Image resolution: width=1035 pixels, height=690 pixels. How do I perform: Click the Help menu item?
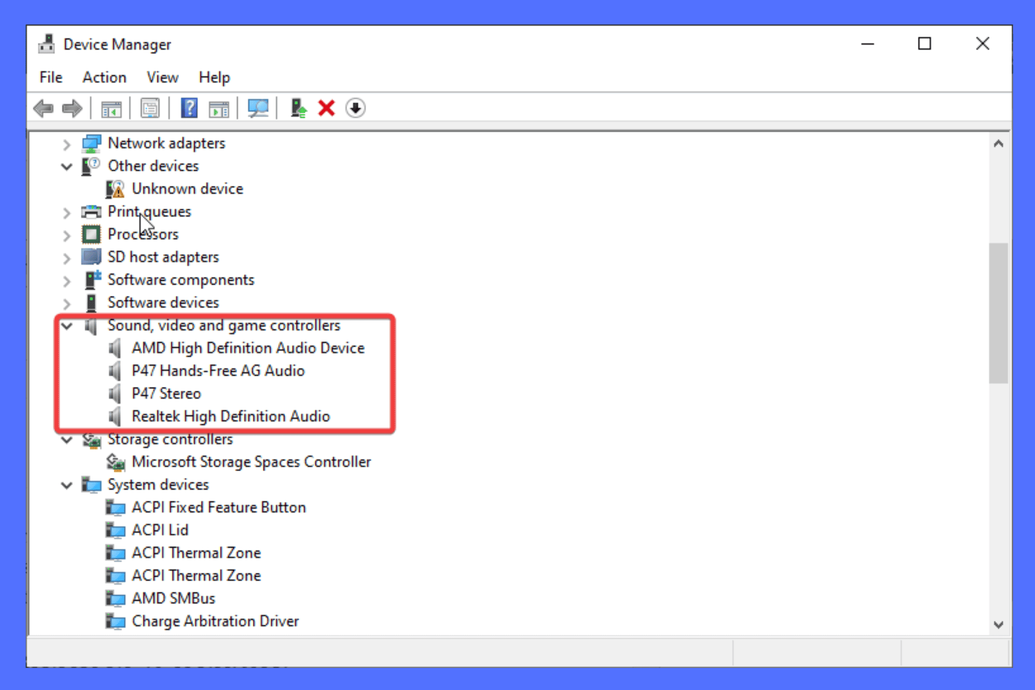tap(214, 77)
